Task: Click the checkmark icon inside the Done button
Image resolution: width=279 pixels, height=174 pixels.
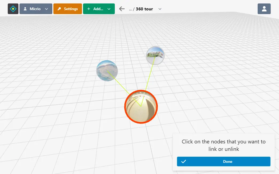Action: (x=184, y=161)
